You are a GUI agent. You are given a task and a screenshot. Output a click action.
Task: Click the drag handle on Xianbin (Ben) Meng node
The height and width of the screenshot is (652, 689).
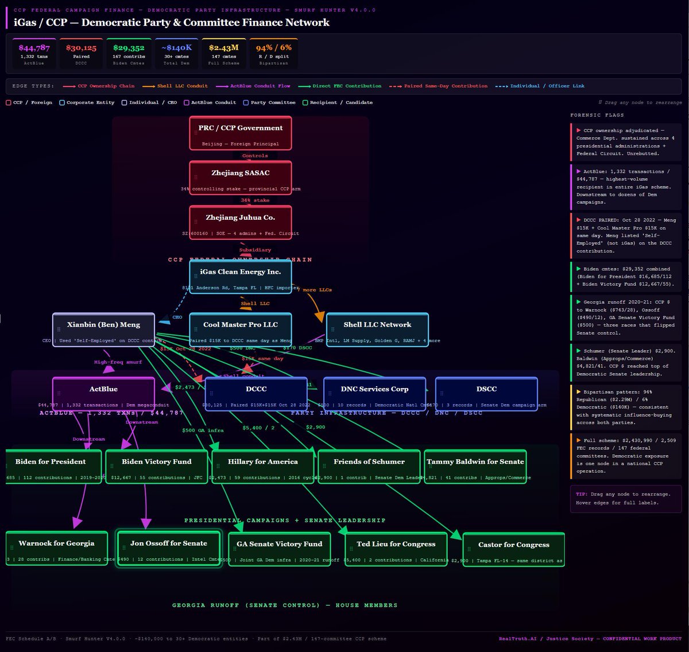click(58, 329)
